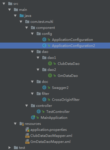The width and height of the screenshot is (110, 150).
Task: Collapse the com.test.multi package arrow
Action: (x=21, y=22)
